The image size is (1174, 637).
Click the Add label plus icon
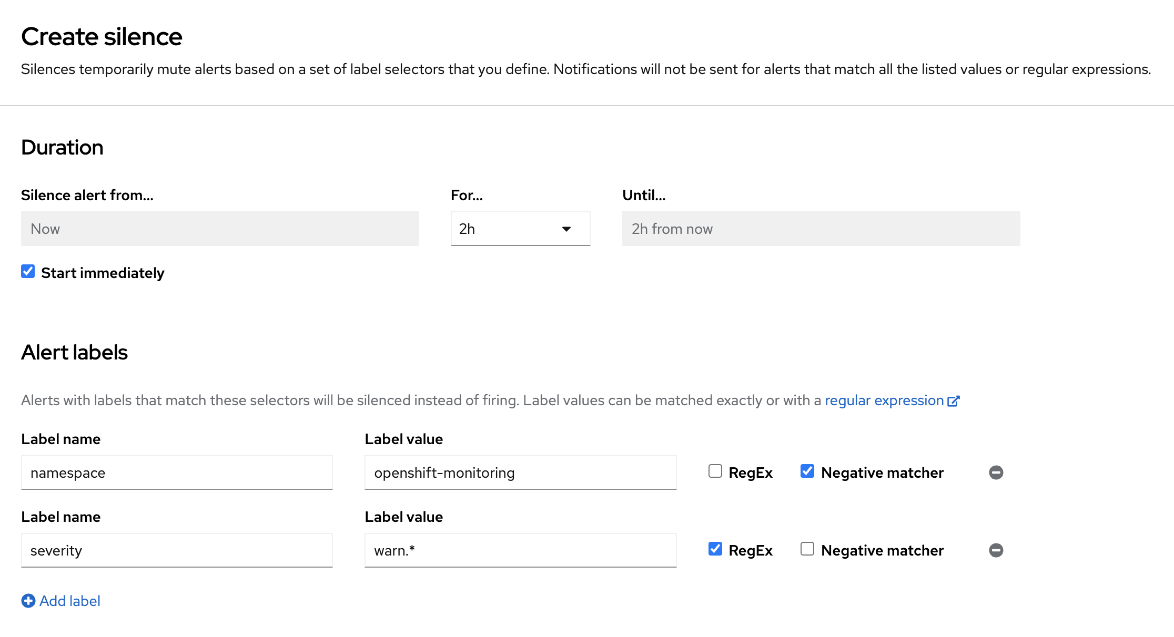coord(28,601)
